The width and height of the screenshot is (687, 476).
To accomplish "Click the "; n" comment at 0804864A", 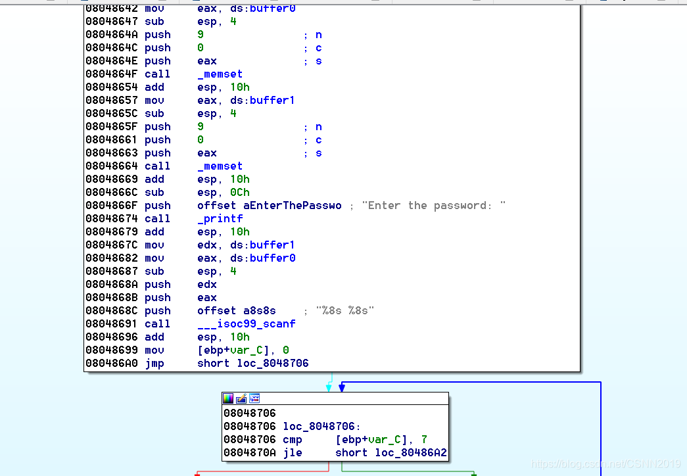I will point(313,35).
